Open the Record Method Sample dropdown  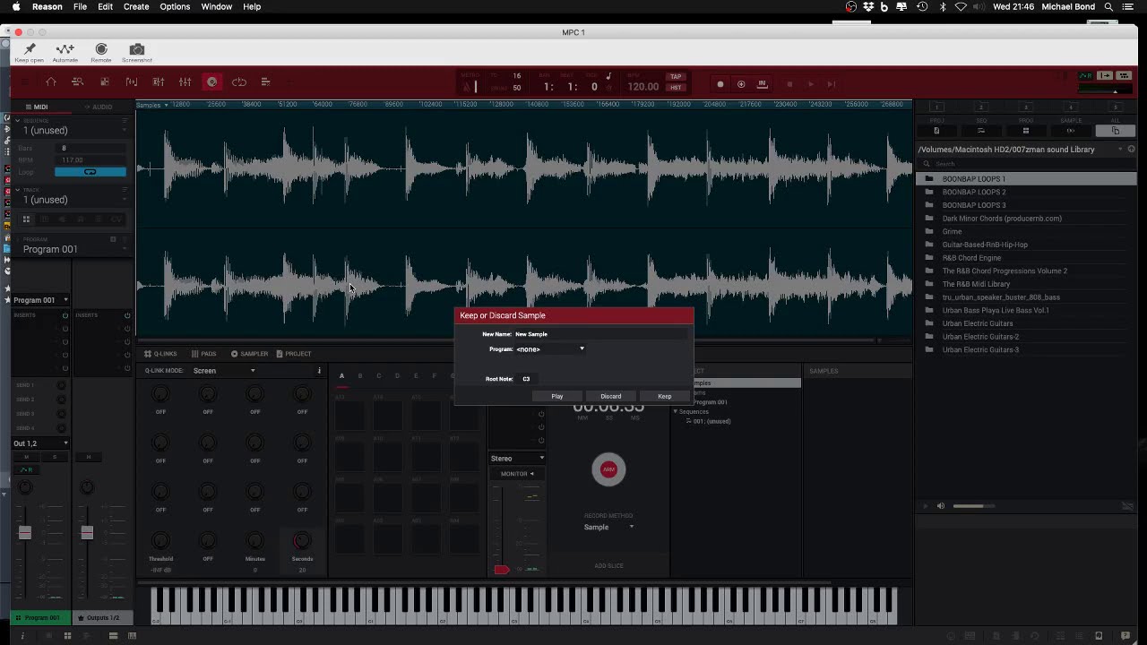[x=608, y=527]
